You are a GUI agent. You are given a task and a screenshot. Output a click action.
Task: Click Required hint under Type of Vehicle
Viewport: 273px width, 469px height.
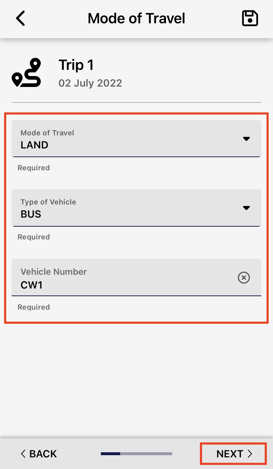tap(34, 237)
